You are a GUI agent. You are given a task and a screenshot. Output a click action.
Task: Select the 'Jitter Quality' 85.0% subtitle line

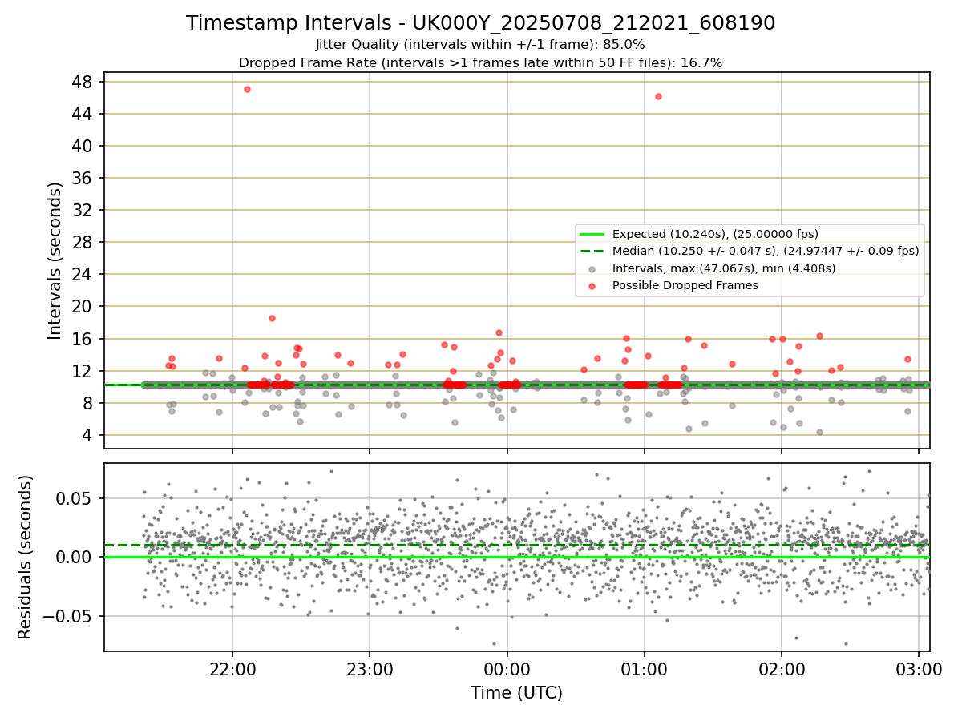480,45
